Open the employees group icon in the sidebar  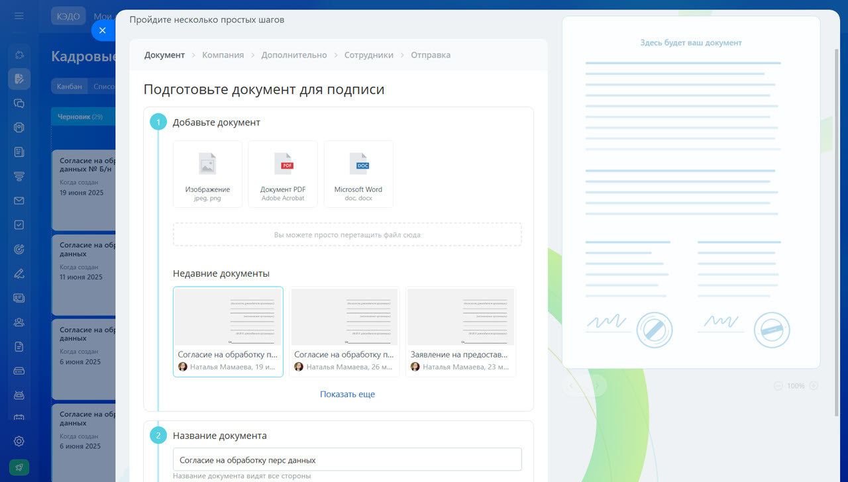19,322
